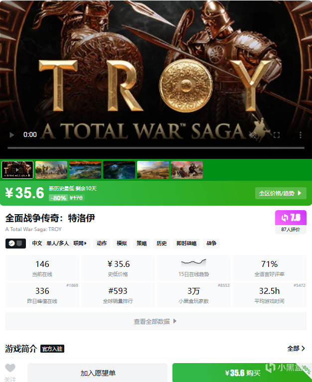Viewport: 312px width, 382px height.
Task: Open 全部 in the 游戏简介 section
Action: 296,348
